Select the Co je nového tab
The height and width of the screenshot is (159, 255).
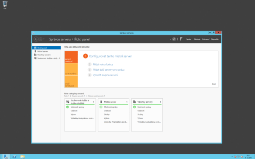71,69
